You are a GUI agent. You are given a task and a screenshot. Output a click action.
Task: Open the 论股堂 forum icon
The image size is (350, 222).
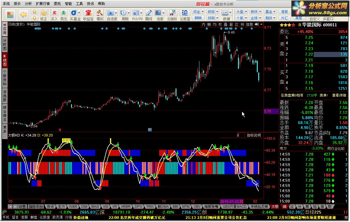pyautogui.click(x=185, y=15)
